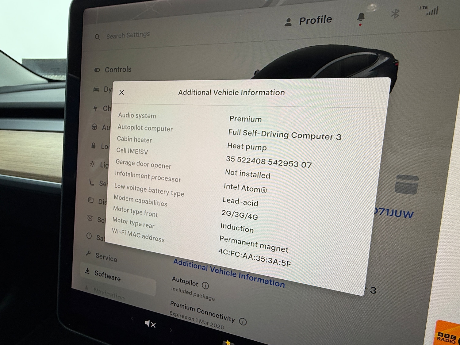Open Service settings with the wrench icon
The height and width of the screenshot is (345, 460).
pos(88,253)
